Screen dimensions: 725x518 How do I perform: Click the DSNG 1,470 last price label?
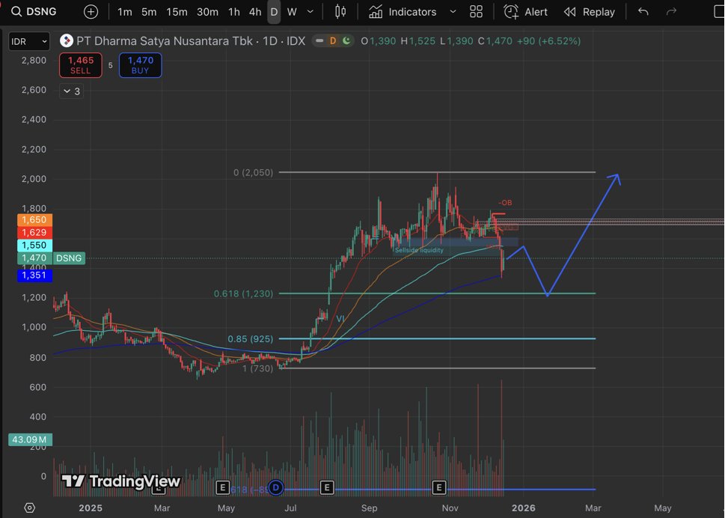tap(51, 258)
